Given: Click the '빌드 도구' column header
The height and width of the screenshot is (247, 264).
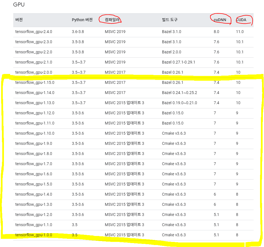Looking at the screenshot, I should pos(170,20).
